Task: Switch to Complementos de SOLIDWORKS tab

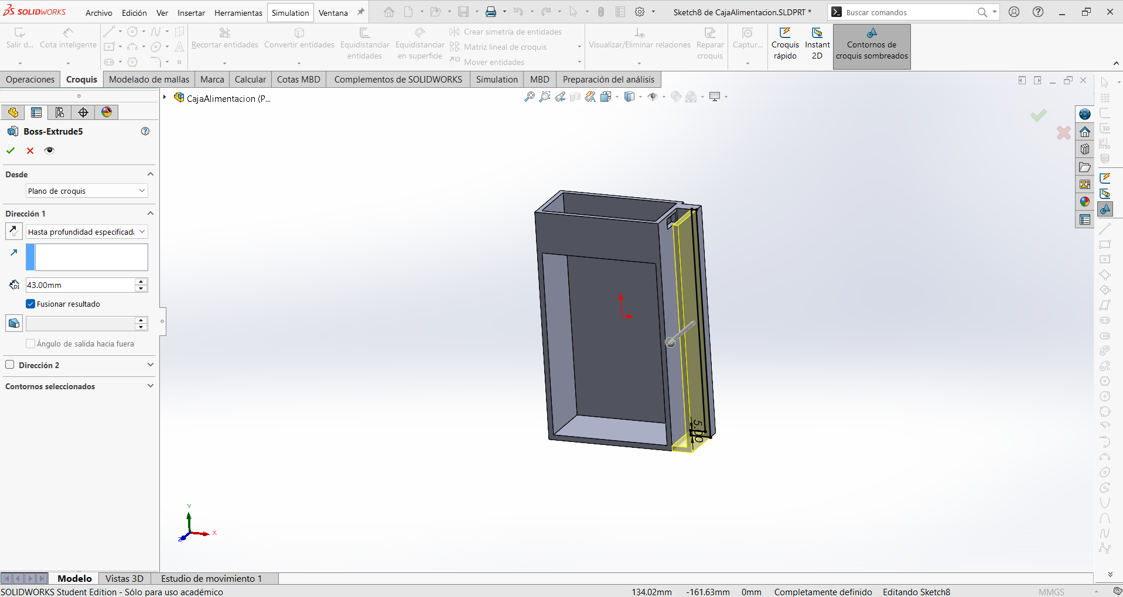Action: (x=398, y=80)
